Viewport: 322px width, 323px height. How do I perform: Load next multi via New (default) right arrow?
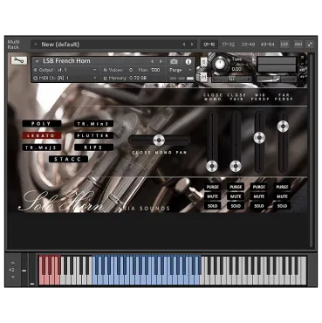(x=192, y=45)
